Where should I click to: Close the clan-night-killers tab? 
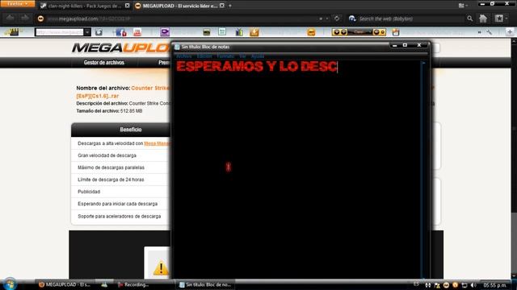click(x=128, y=6)
